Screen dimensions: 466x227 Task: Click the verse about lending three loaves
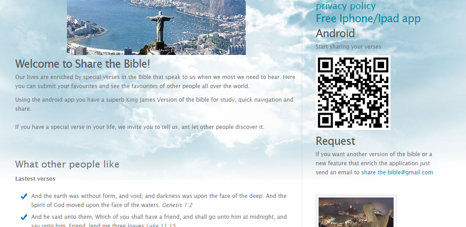pyautogui.click(x=159, y=221)
